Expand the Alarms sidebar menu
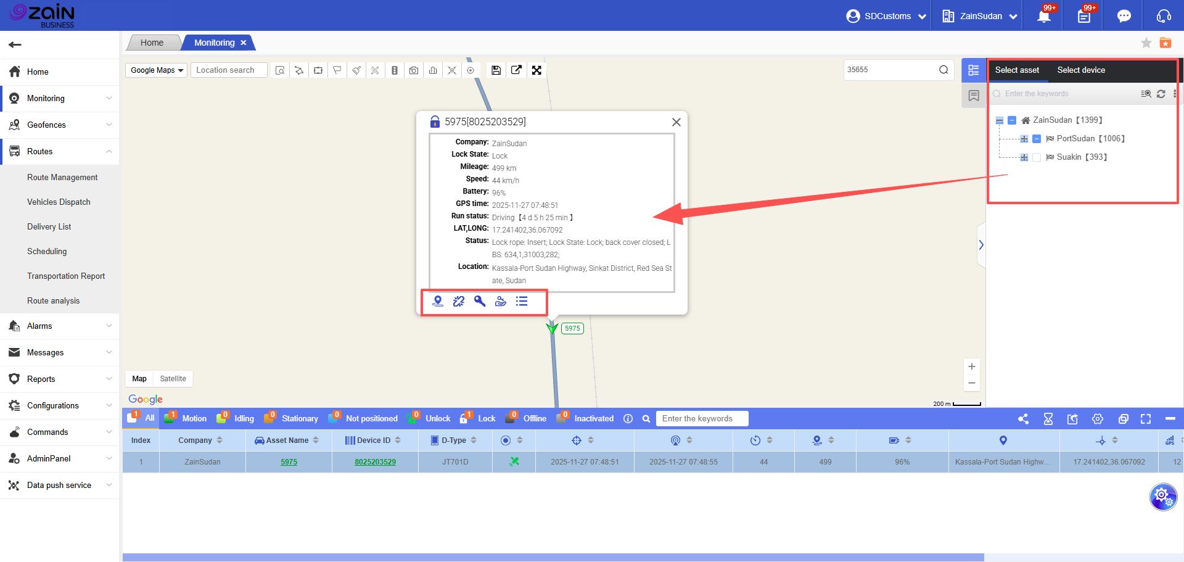Image resolution: width=1184 pixels, height=562 pixels. (60, 326)
